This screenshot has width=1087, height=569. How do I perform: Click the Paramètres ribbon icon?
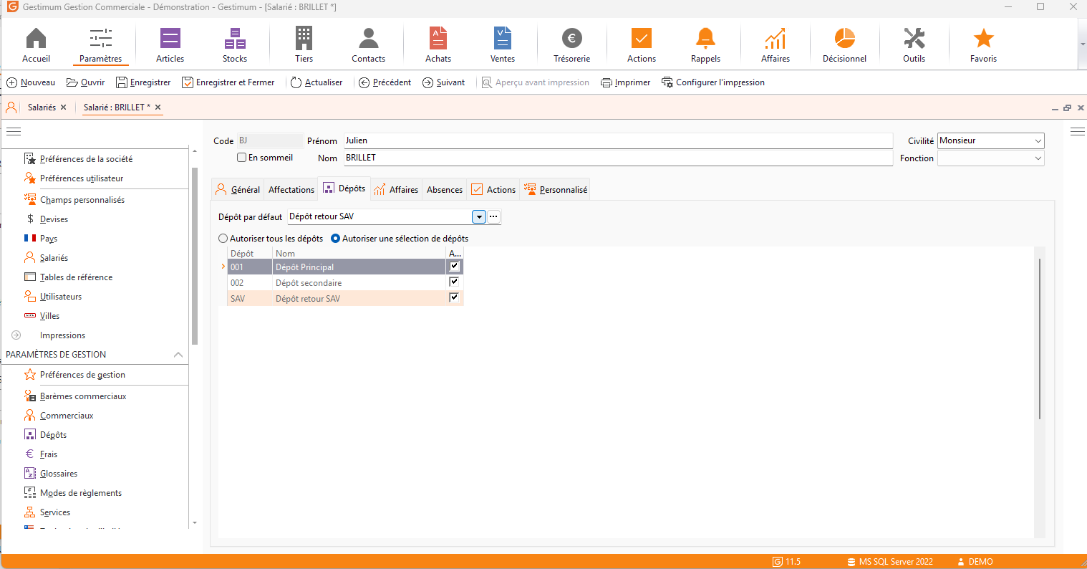click(101, 44)
